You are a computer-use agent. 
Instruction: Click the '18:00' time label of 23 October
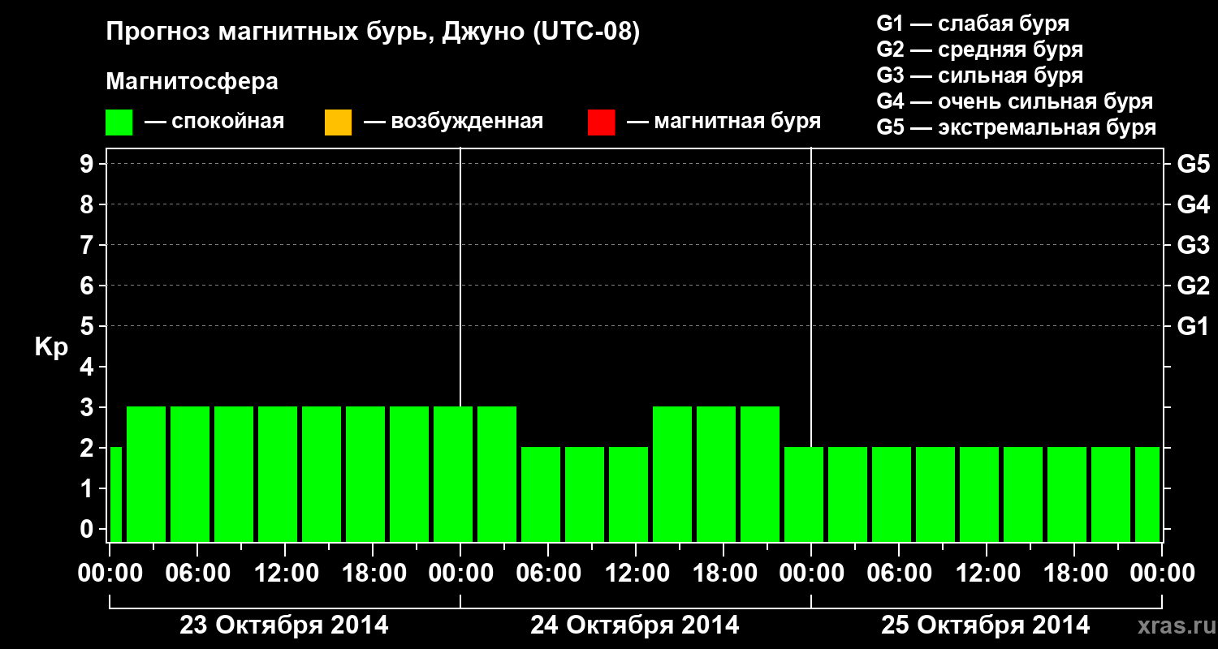point(373,574)
